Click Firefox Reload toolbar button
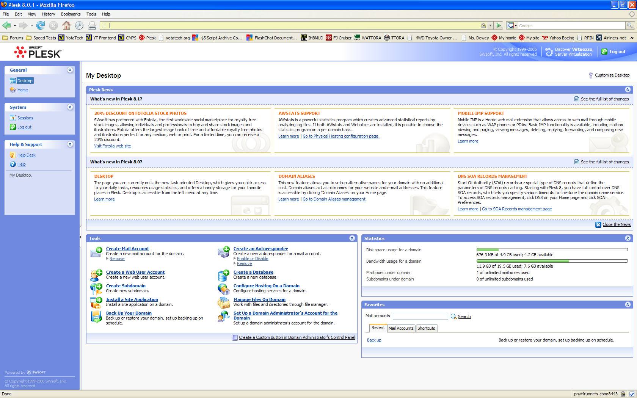 point(41,25)
